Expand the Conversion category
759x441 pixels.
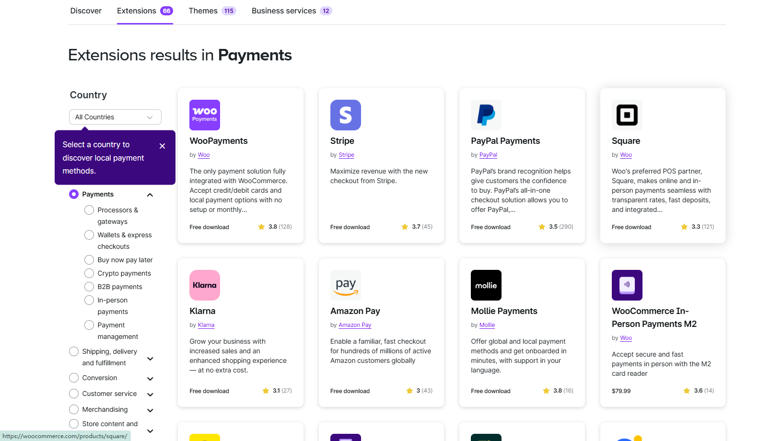click(x=150, y=378)
